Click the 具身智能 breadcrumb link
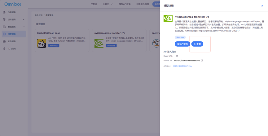Screen dimensions: 268x136 [x=39, y=15]
